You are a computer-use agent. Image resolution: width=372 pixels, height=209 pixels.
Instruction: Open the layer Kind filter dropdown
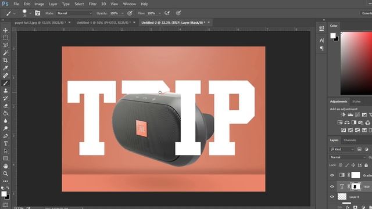pyautogui.click(x=342, y=149)
